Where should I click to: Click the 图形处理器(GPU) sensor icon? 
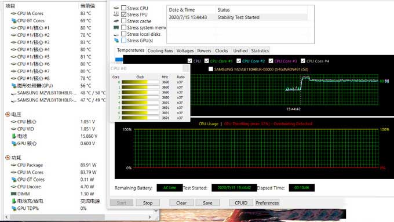tap(13, 86)
